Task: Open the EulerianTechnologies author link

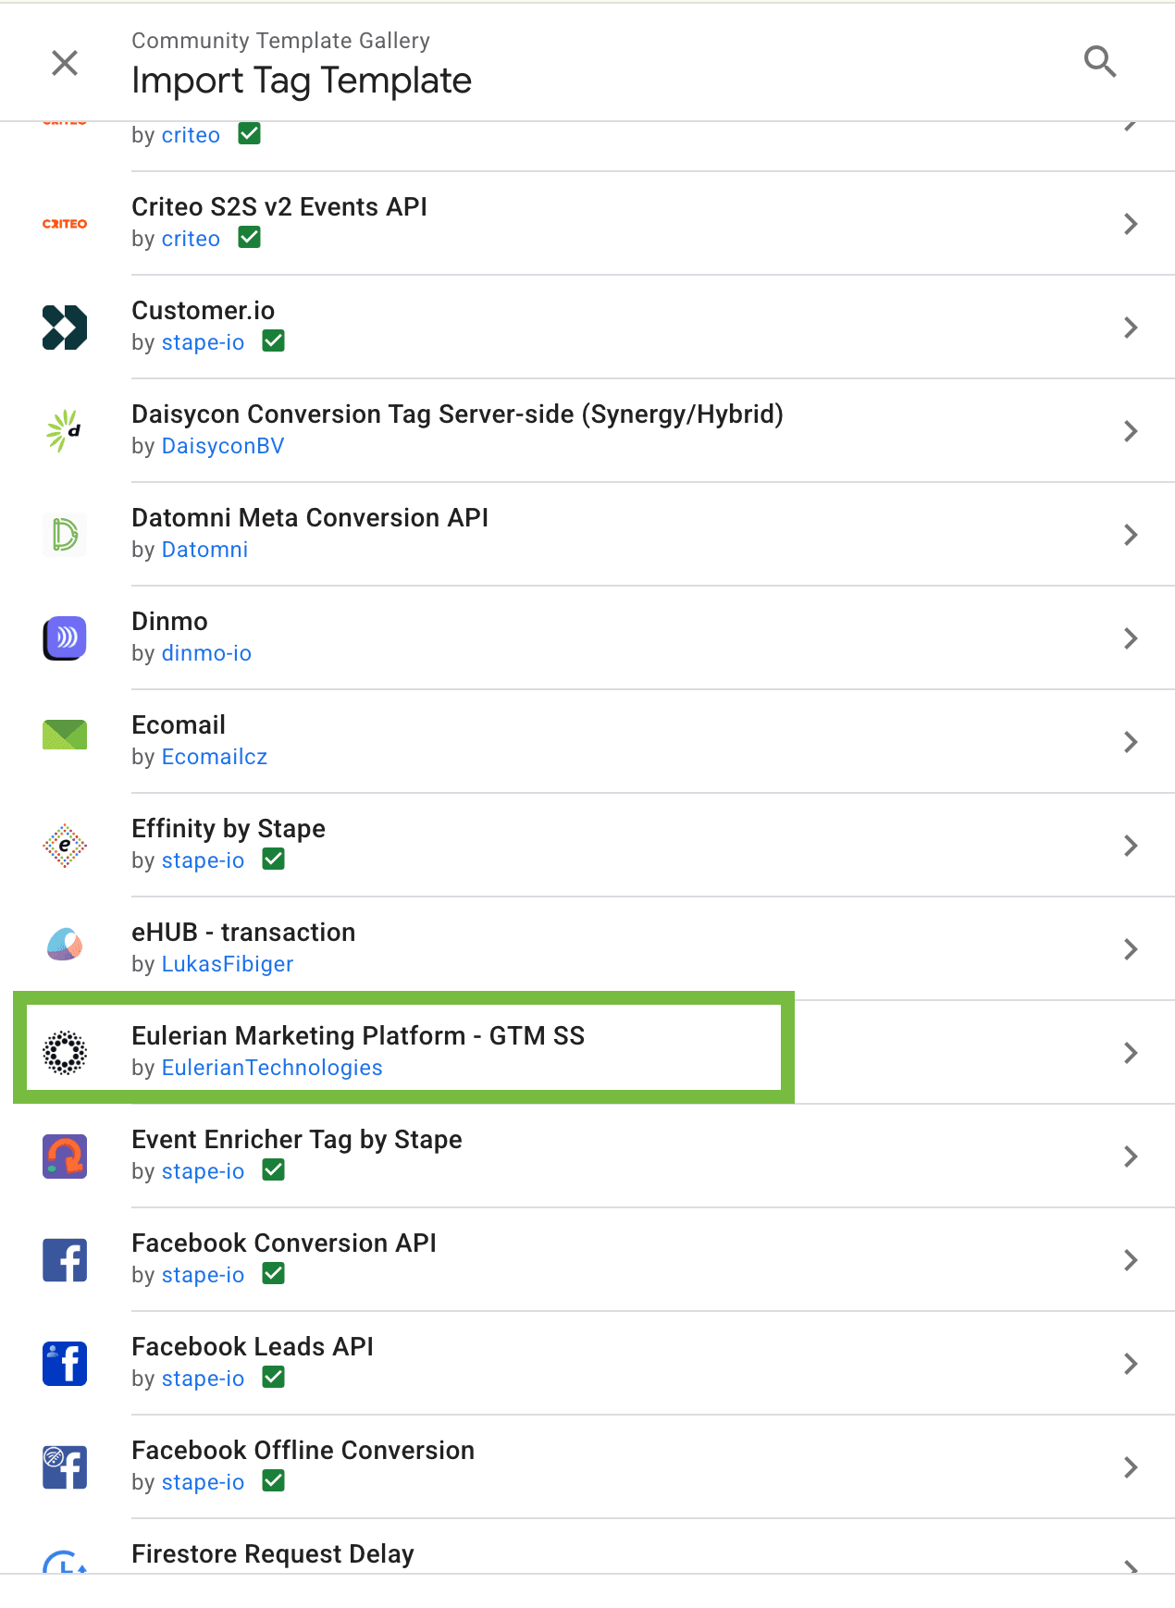Action: 272,1068
